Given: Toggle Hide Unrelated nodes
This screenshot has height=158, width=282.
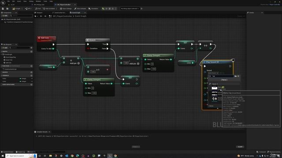Looking at the screenshot, I should click(49, 9).
